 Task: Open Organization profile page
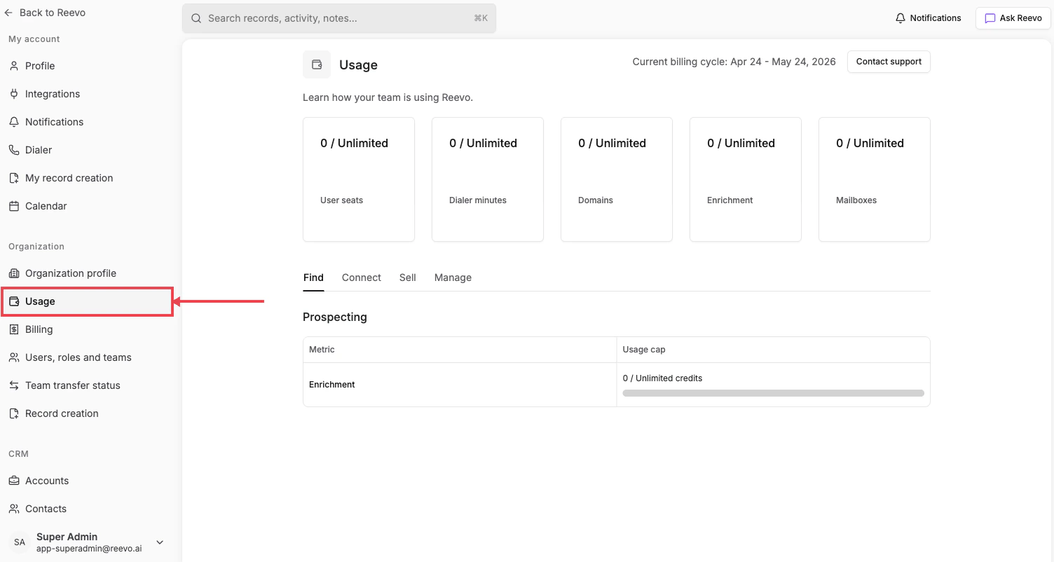point(88,273)
